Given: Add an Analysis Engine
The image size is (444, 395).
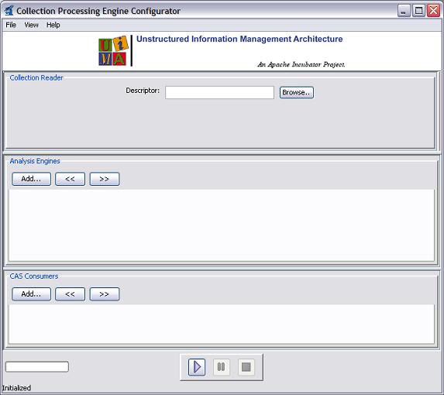Looking at the screenshot, I should point(32,179).
